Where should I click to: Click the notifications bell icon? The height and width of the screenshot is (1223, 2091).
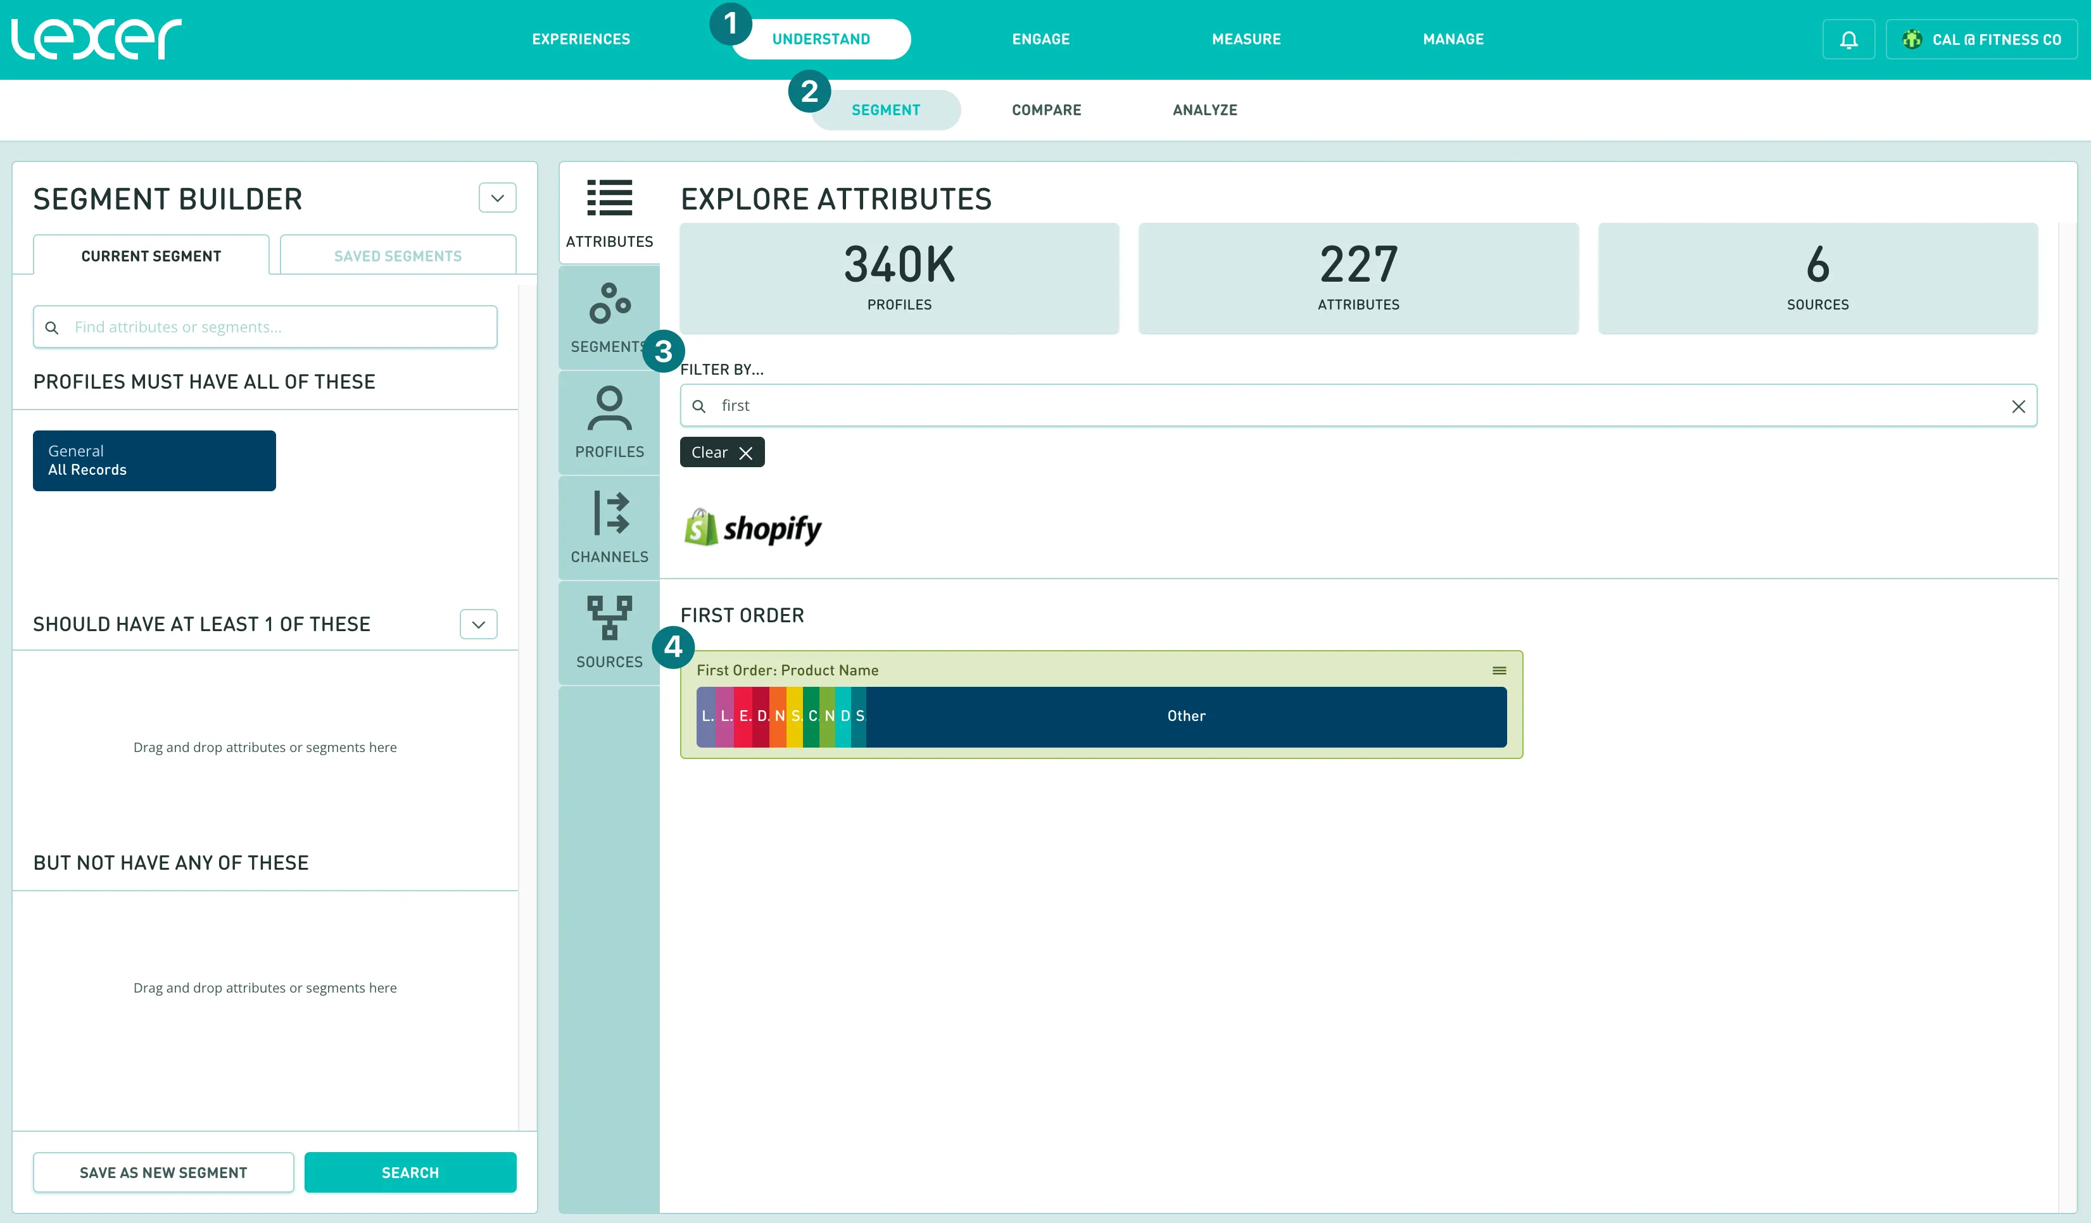pos(1848,40)
